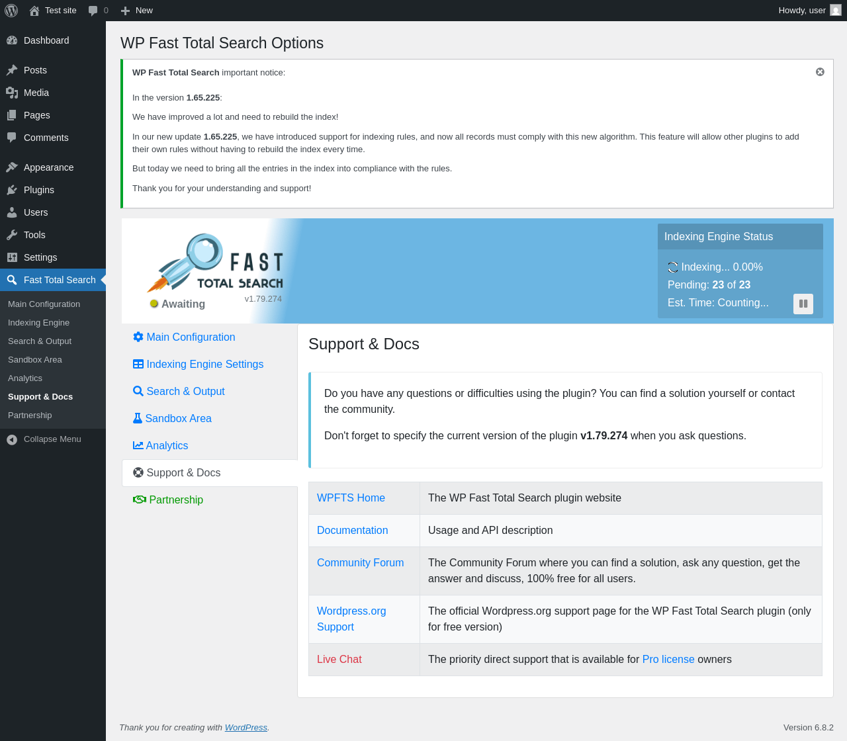Open the Wordpress.org Support link
Image resolution: width=847 pixels, height=741 pixels.
(351, 619)
